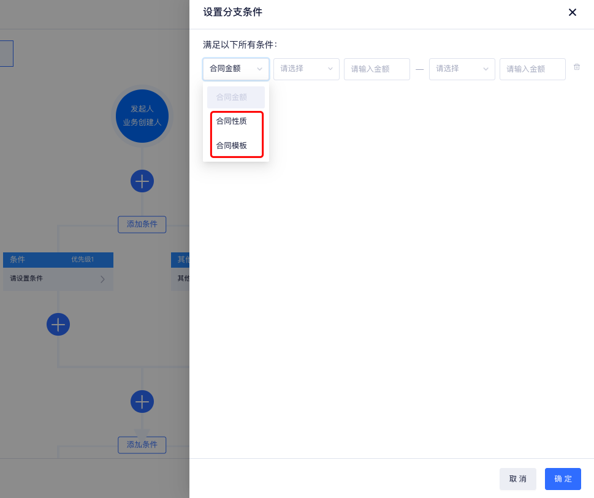Click plus button directly below 发起人 node

(142, 181)
